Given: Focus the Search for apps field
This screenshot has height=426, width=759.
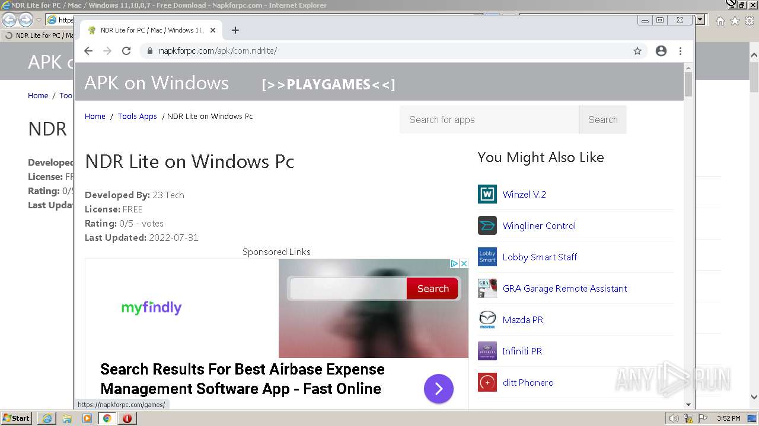Looking at the screenshot, I should click(x=489, y=120).
